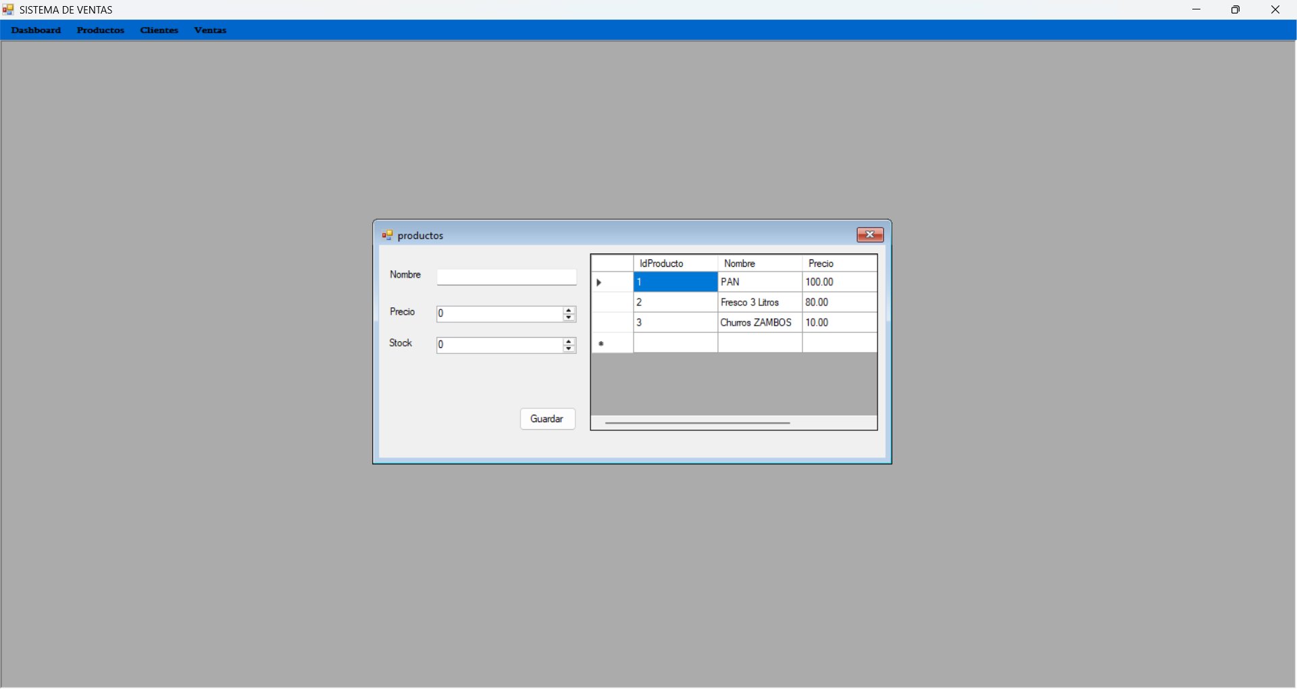Click the productos dialog title icon
This screenshot has height=689, width=1297.
pyautogui.click(x=388, y=236)
